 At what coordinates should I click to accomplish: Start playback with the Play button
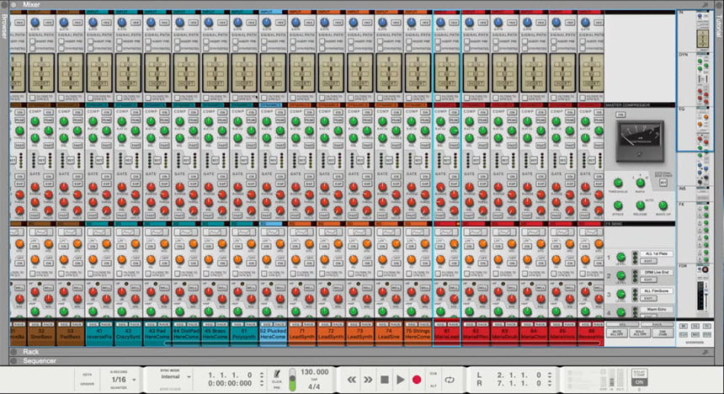tap(401, 380)
